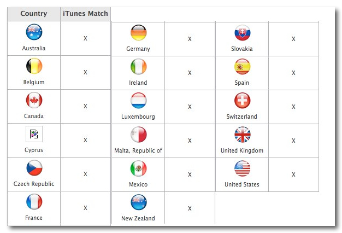Select the Luxembourg flag icon
Viewport: 342px width, 233px height.
point(139,101)
